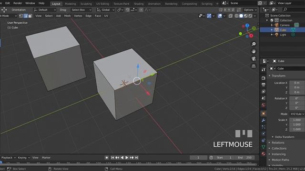Click the zoom view magnifier icon

coord(254,44)
